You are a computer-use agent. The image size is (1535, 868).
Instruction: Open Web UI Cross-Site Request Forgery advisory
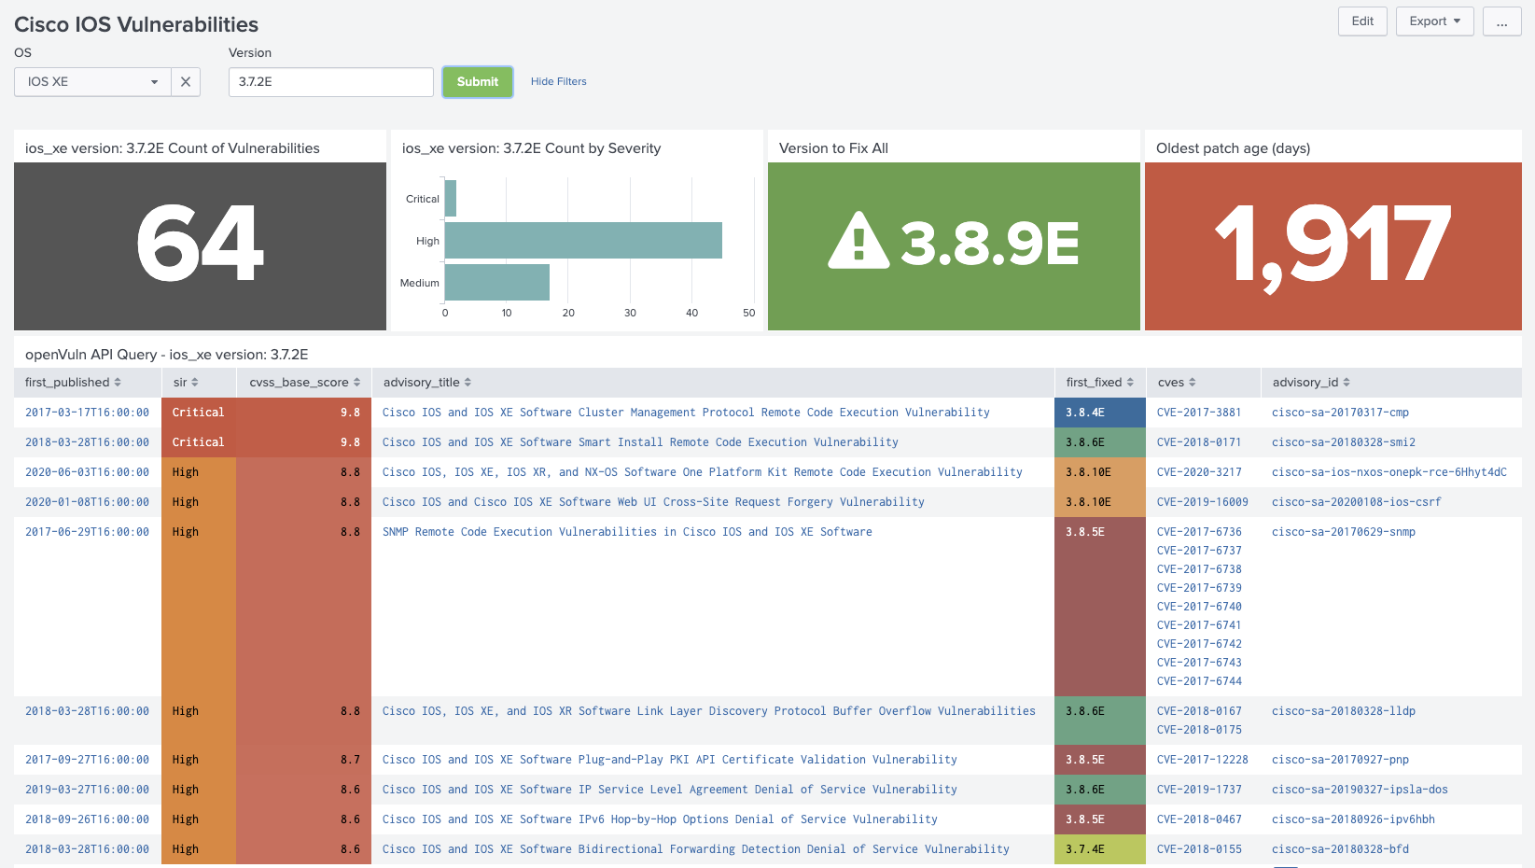click(653, 502)
